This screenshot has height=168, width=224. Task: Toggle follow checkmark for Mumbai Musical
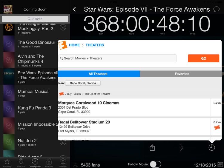pos(9,93)
